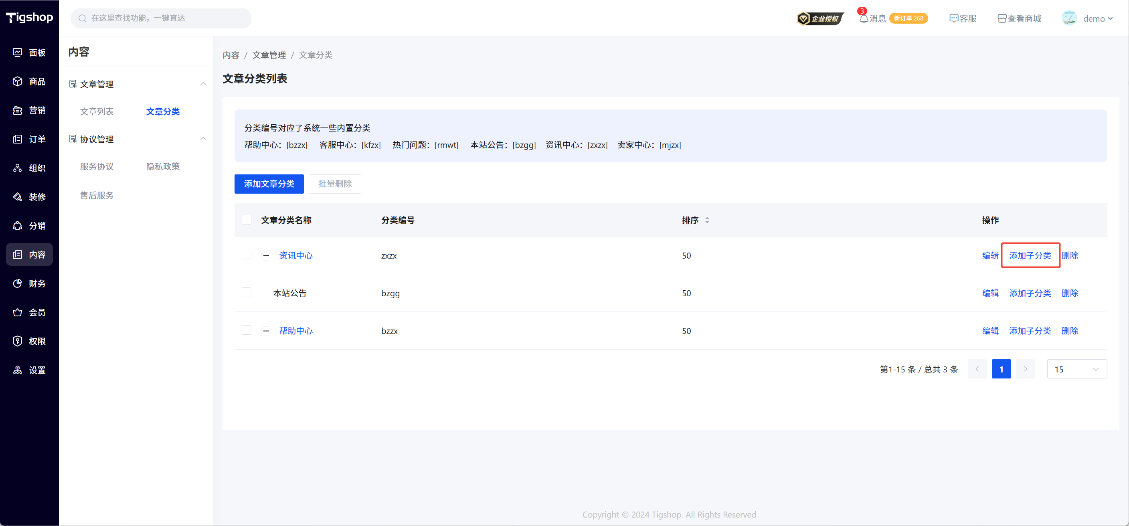Switch to the 文章列表 menu item
1129x526 pixels.
tap(97, 111)
